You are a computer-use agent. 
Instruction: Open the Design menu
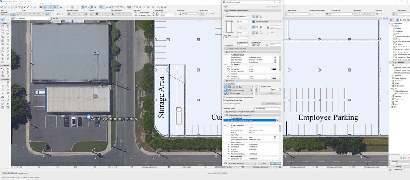point(16,4)
